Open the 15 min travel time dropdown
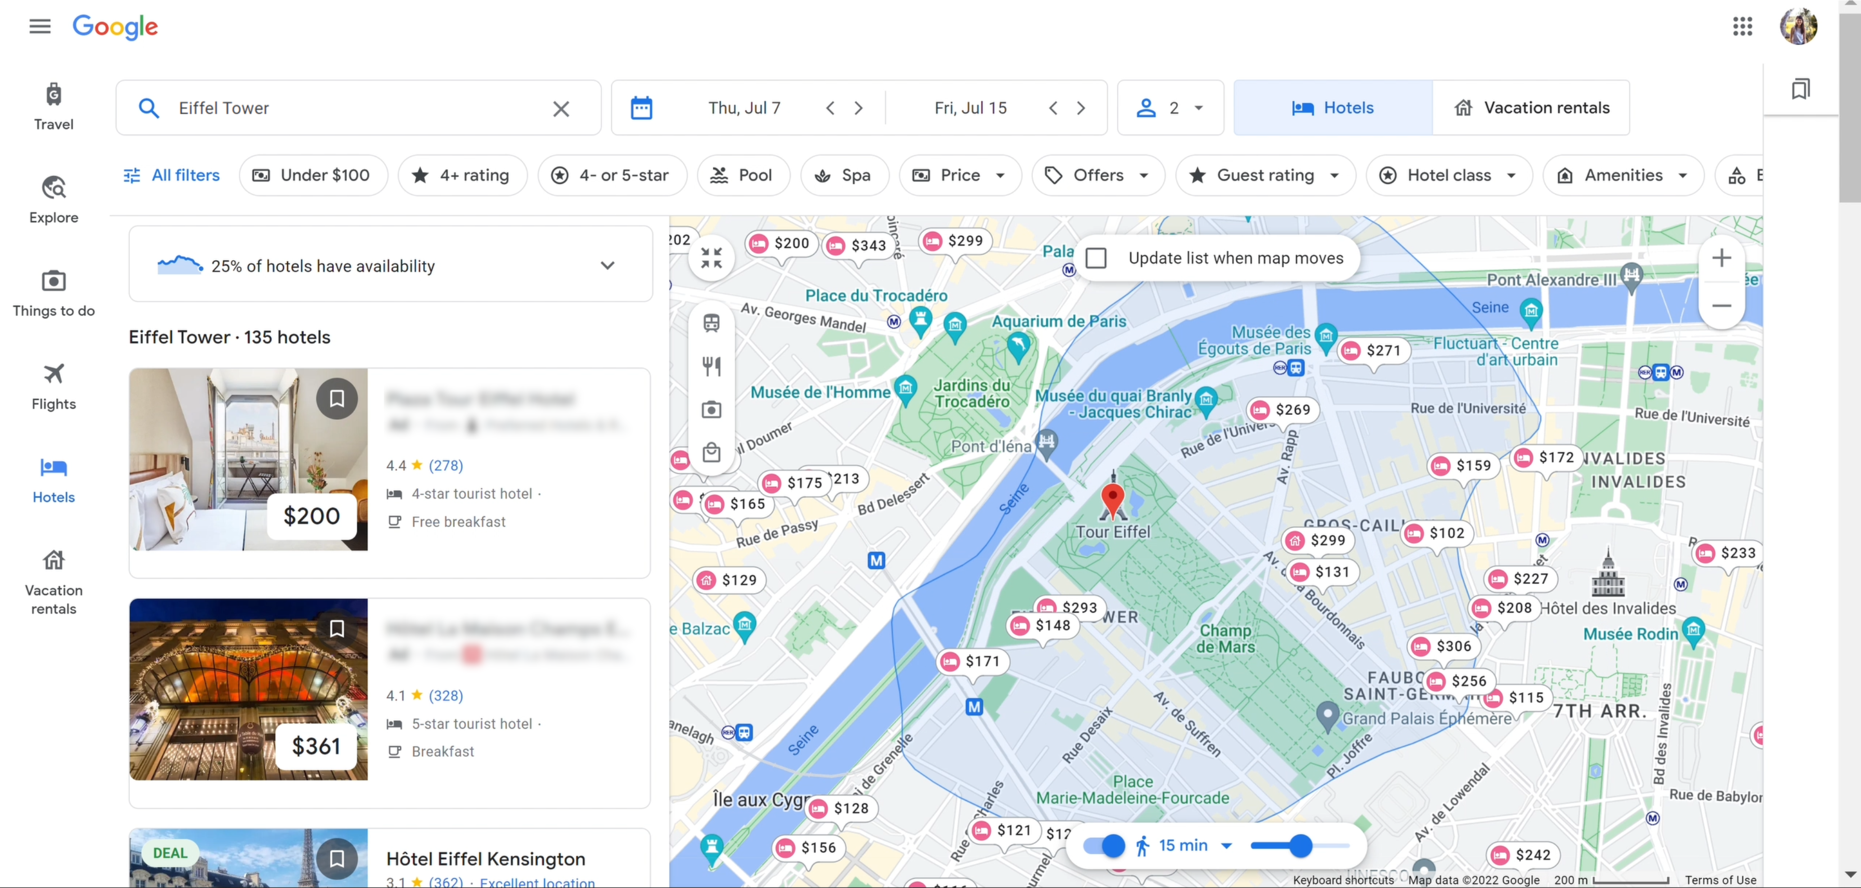This screenshot has height=888, width=1861. pyautogui.click(x=1193, y=845)
